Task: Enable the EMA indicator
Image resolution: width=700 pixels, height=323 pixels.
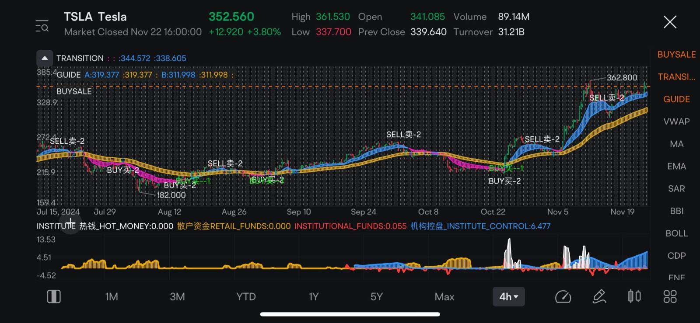Action: (x=676, y=166)
